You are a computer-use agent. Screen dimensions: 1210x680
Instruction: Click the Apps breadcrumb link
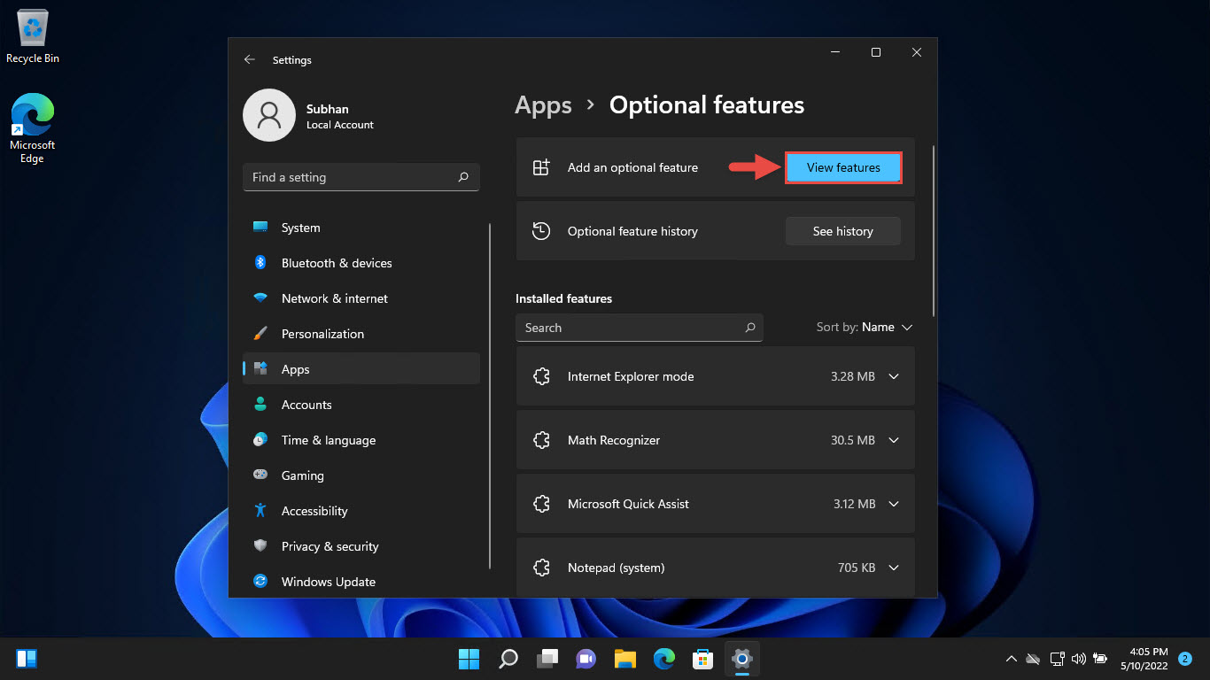click(x=543, y=105)
